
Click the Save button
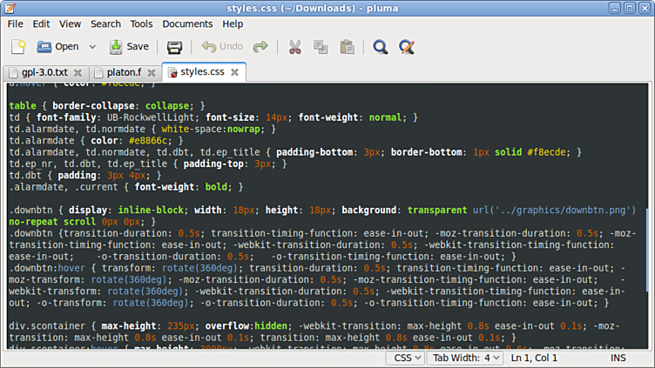point(128,46)
